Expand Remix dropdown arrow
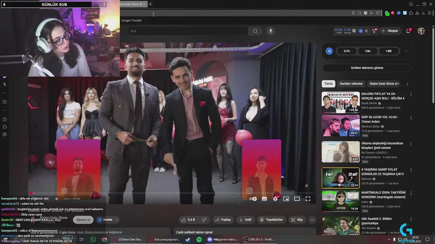The width and height of the screenshot is (435, 244). coord(117,220)
